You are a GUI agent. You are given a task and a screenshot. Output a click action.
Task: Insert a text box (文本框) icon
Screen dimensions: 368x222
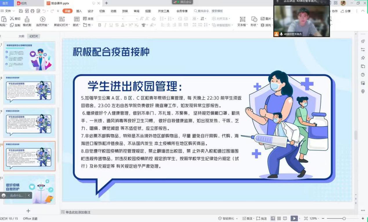tap(242, 19)
